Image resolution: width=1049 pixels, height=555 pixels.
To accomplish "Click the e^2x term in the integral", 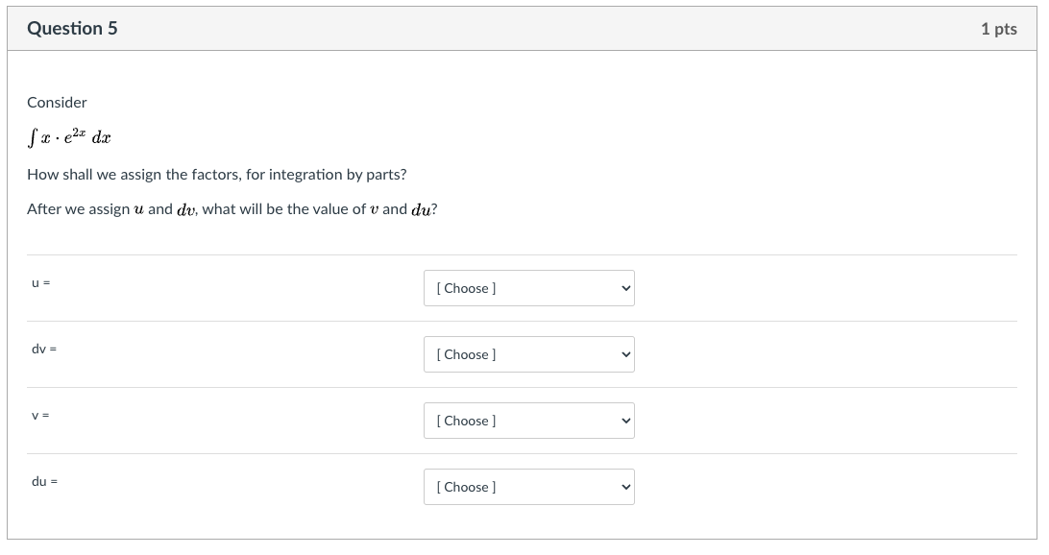I will (73, 136).
